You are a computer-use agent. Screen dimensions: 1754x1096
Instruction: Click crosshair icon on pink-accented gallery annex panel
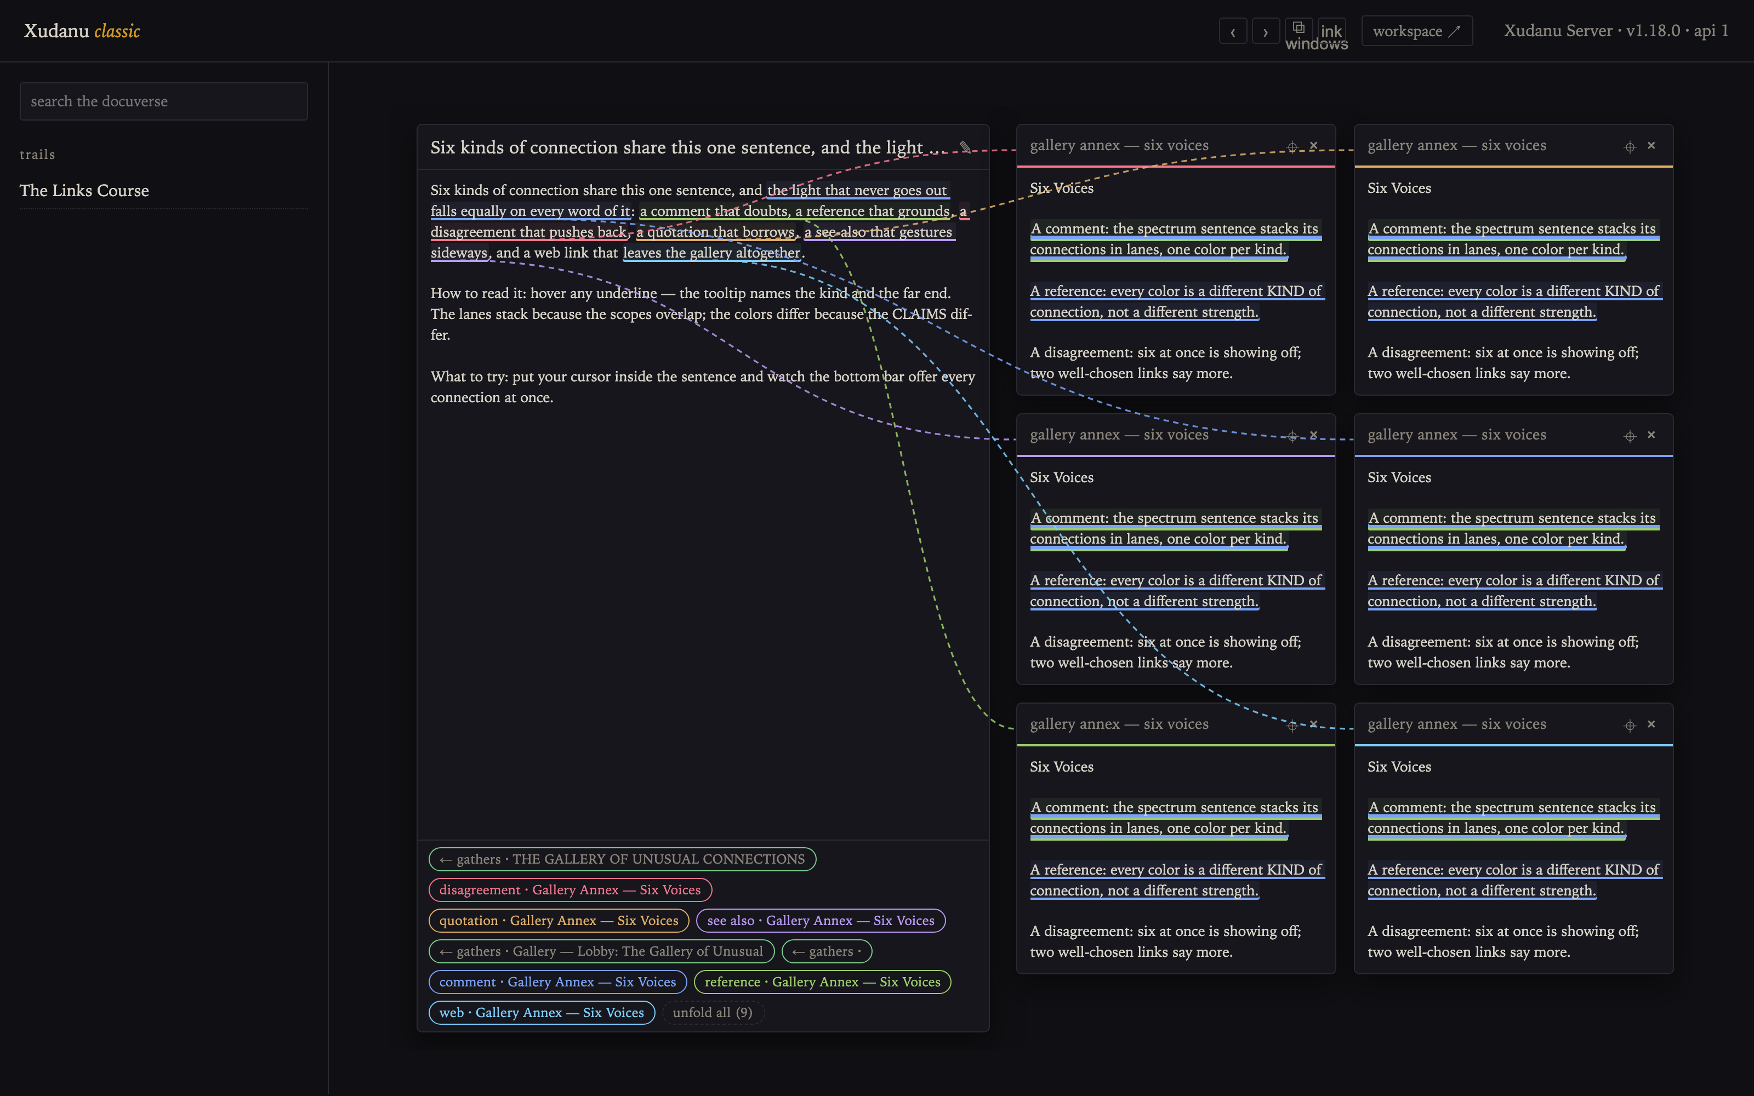click(1292, 146)
